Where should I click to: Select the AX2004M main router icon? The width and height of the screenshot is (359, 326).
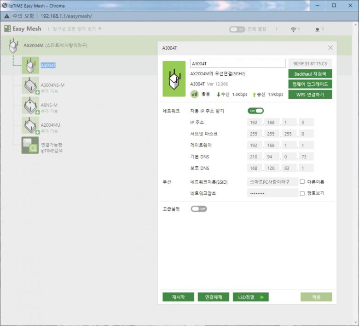tap(13, 45)
